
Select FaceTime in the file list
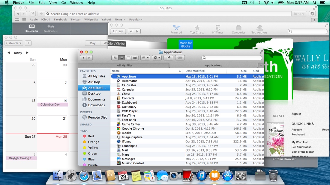(187, 116)
